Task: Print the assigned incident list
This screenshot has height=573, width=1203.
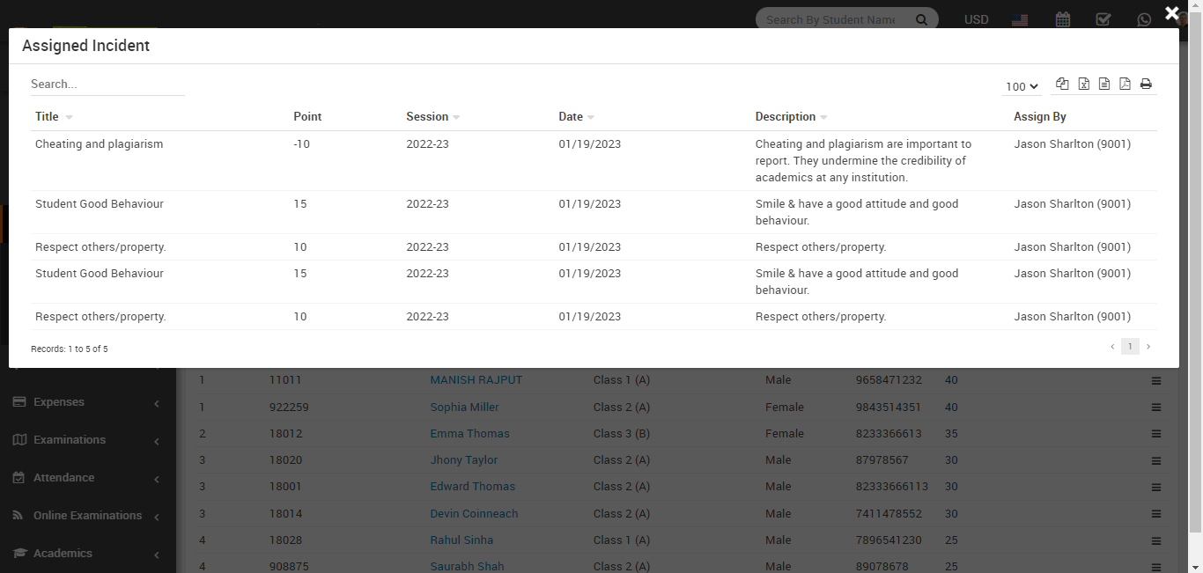Action: coord(1146,84)
